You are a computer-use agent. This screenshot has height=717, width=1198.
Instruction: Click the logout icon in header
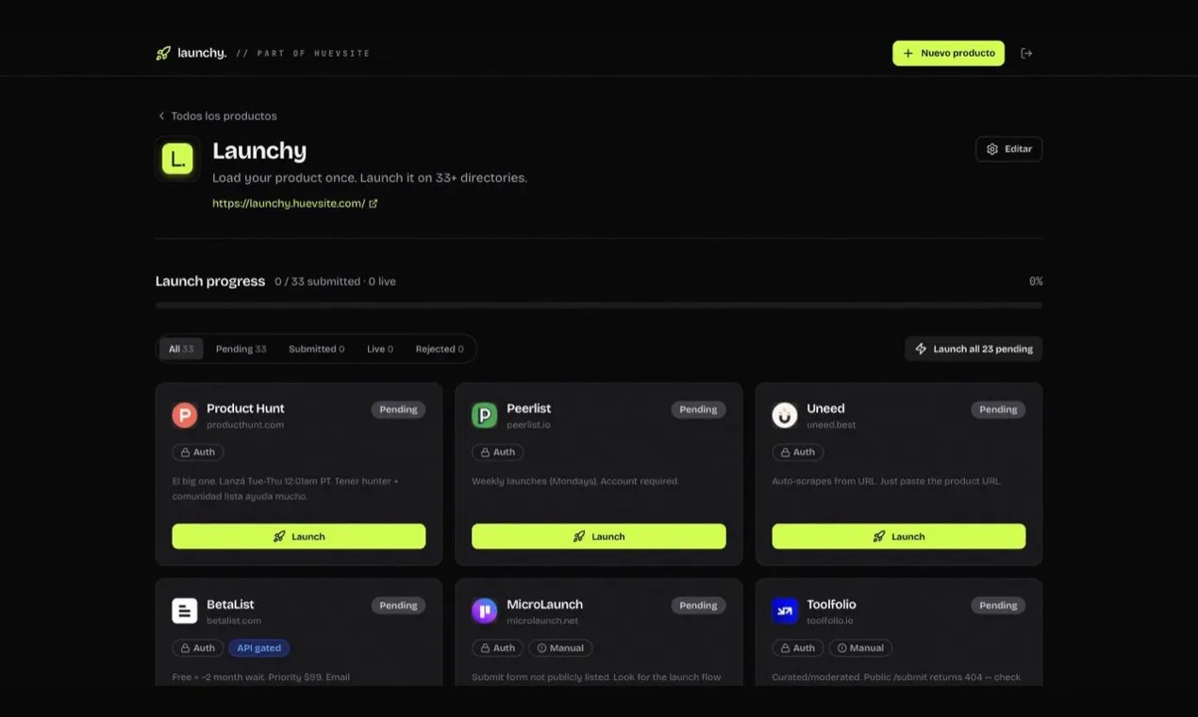(x=1026, y=54)
